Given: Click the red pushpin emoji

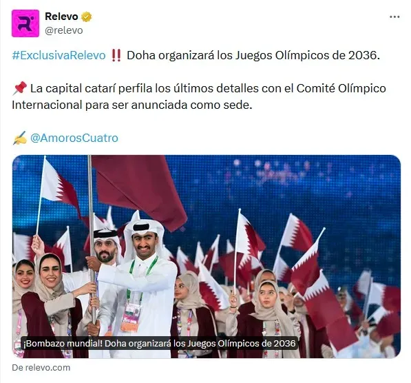Looking at the screenshot, I should point(20,88).
